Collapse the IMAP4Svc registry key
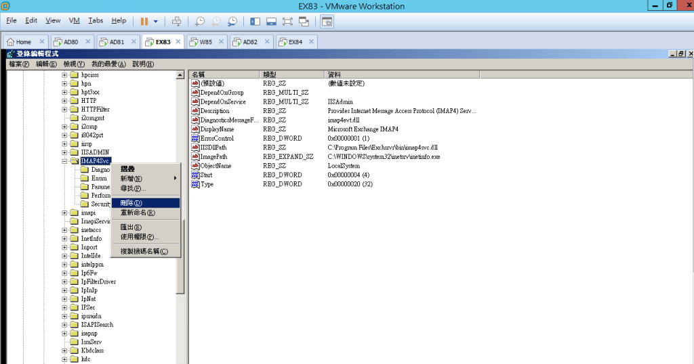694x364 pixels. [65, 162]
